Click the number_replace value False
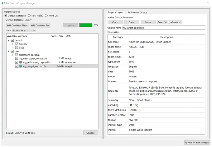Viewport: 212px width, 147px height. click(166, 115)
